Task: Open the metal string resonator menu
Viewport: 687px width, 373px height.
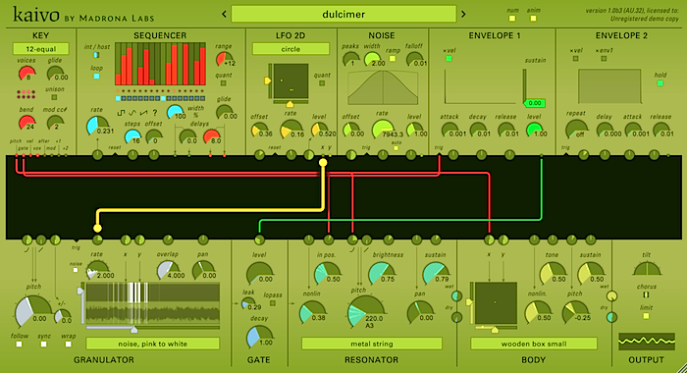Action: (372, 344)
